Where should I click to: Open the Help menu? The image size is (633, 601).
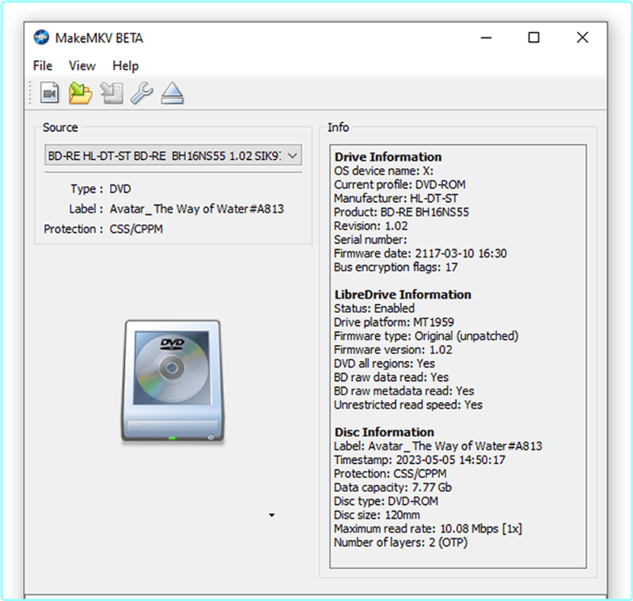tap(125, 66)
